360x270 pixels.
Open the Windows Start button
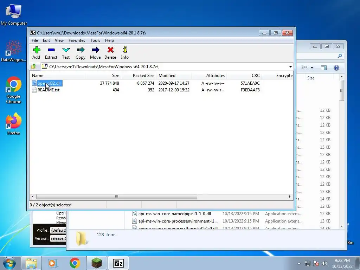[9, 263]
